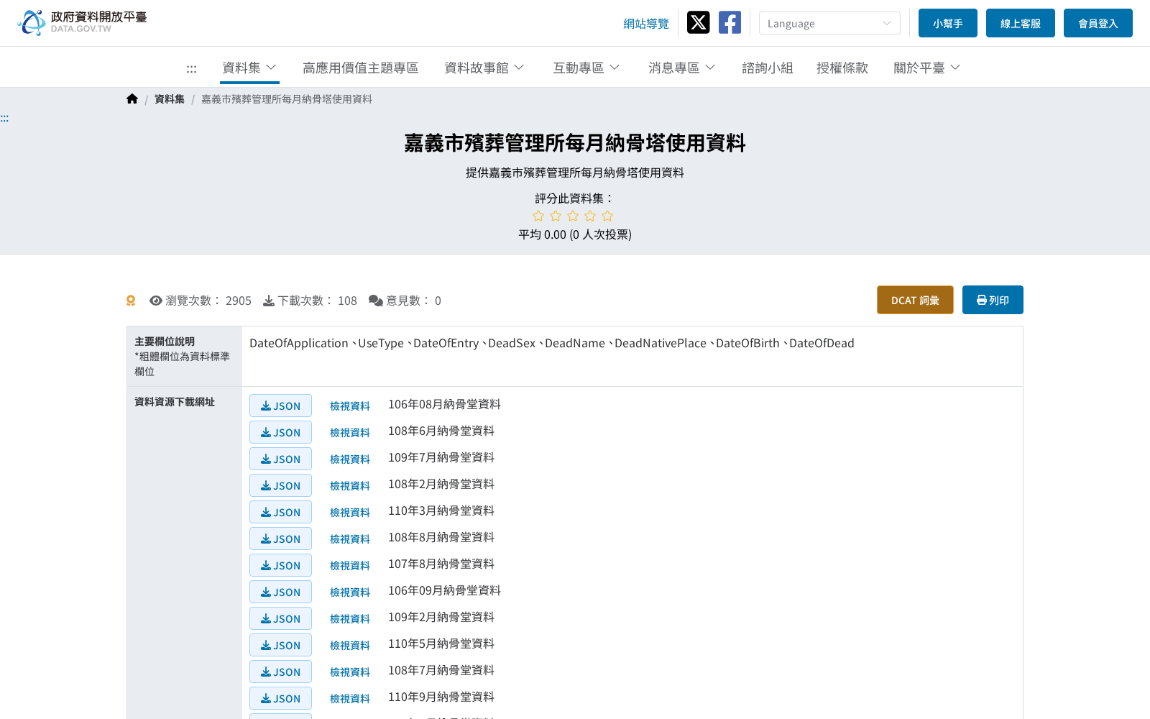
Task: Download JSON for 107年8月納骨堂資料
Action: pyautogui.click(x=280, y=565)
